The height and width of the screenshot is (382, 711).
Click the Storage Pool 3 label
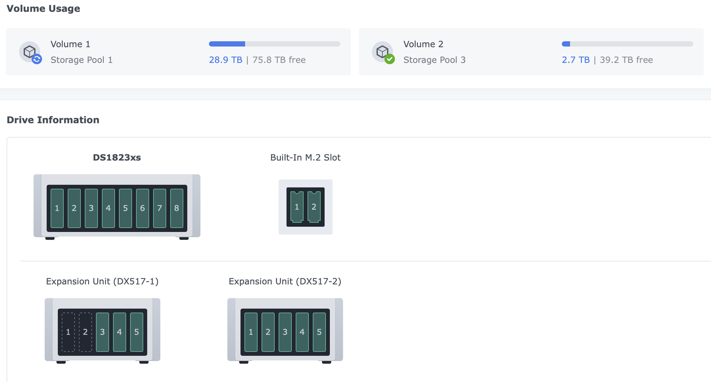pos(434,60)
